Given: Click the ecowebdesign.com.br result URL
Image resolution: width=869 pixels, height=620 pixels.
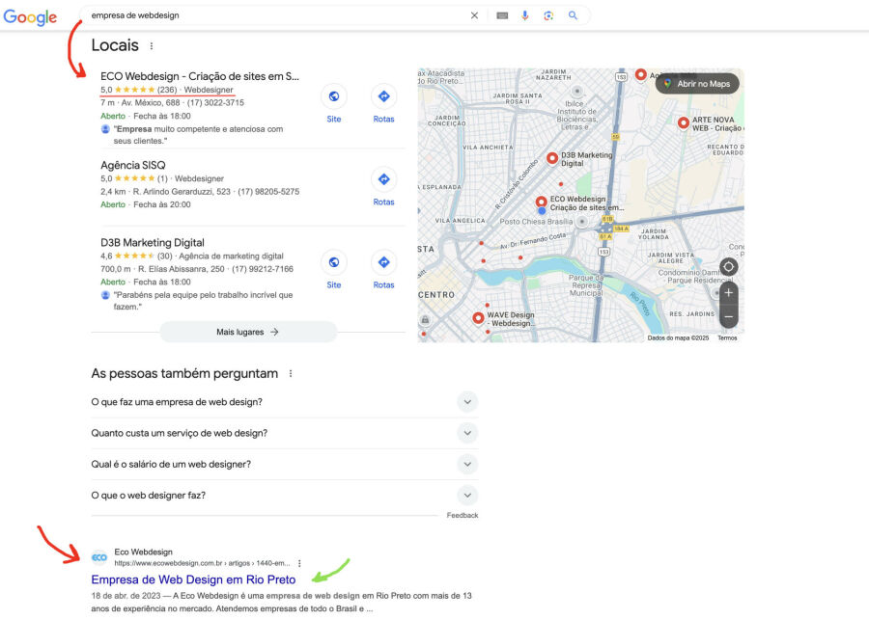Looking at the screenshot, I should pos(202,563).
